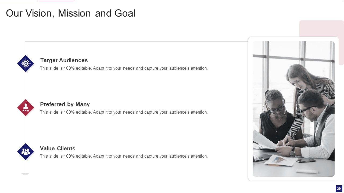
Task: Select the team meeting photo
Action: (293, 109)
